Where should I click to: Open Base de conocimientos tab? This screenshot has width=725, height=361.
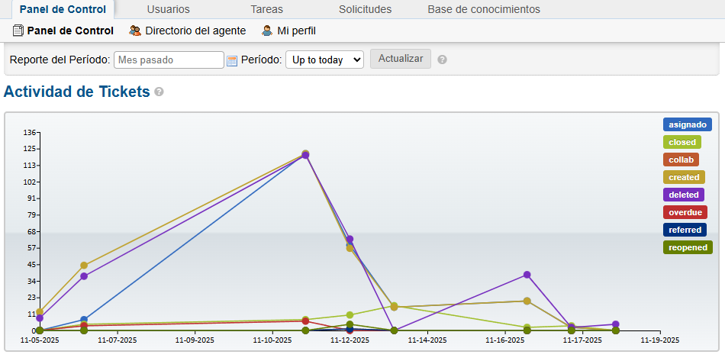[483, 9]
